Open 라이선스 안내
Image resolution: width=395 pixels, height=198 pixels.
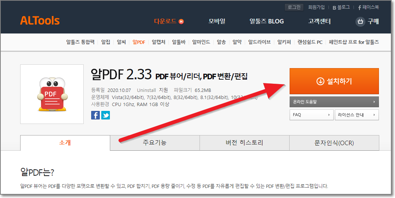point(357,115)
